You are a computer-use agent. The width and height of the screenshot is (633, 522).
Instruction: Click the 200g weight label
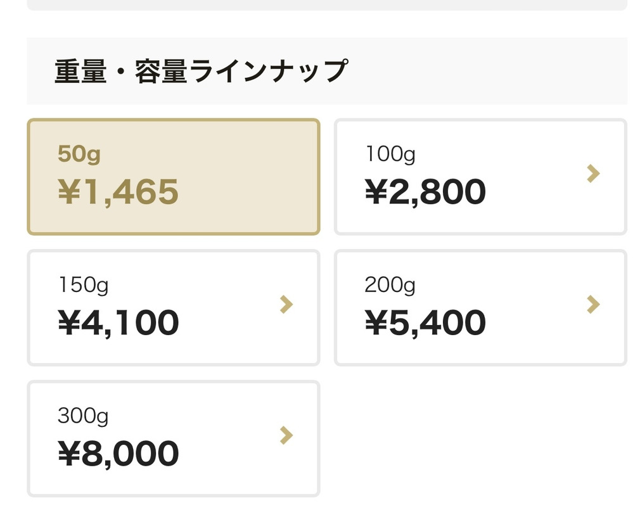[390, 285]
